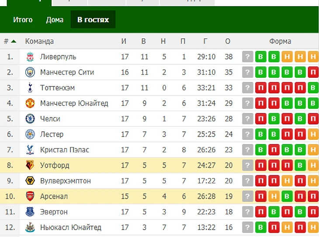Open the Wolverhampton wolf logo

[30, 181]
